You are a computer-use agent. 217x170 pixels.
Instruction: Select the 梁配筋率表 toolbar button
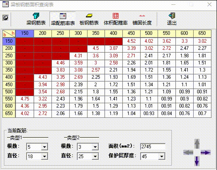[x=63, y=19]
